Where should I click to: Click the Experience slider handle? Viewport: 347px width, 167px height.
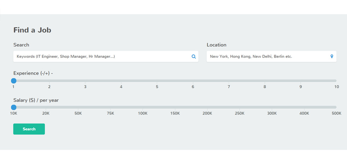[x=14, y=80]
